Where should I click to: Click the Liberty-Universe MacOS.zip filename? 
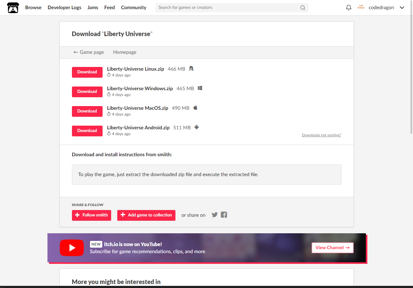[x=138, y=108]
